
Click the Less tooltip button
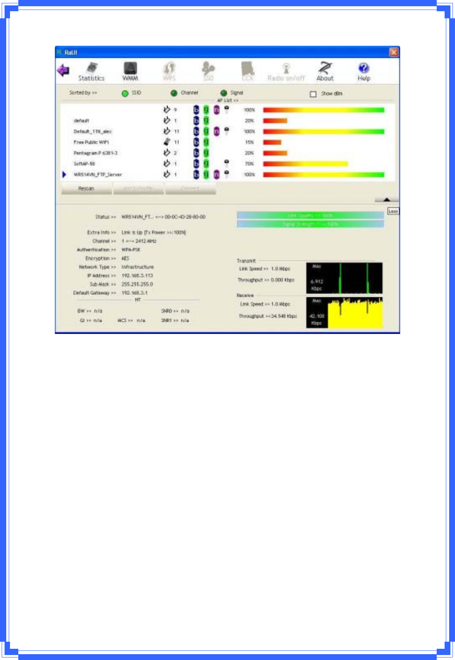[393, 211]
